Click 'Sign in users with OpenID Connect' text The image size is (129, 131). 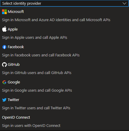[31, 126]
